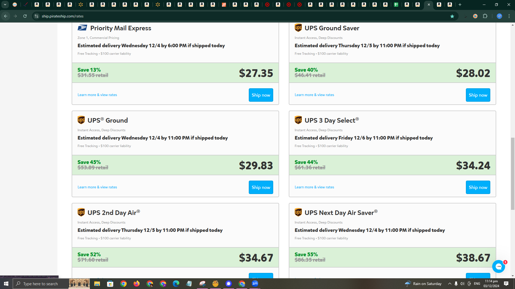515x289 pixels.
Task: Open Learn more & view rates for UPS 3 Day Select
Action: 314,187
